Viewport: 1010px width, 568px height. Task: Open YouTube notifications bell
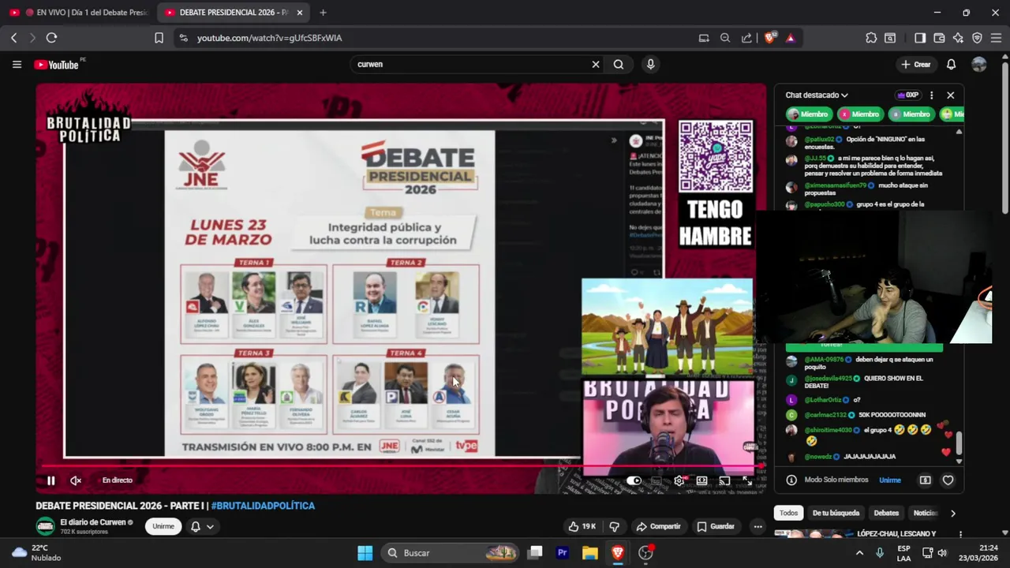(952, 65)
